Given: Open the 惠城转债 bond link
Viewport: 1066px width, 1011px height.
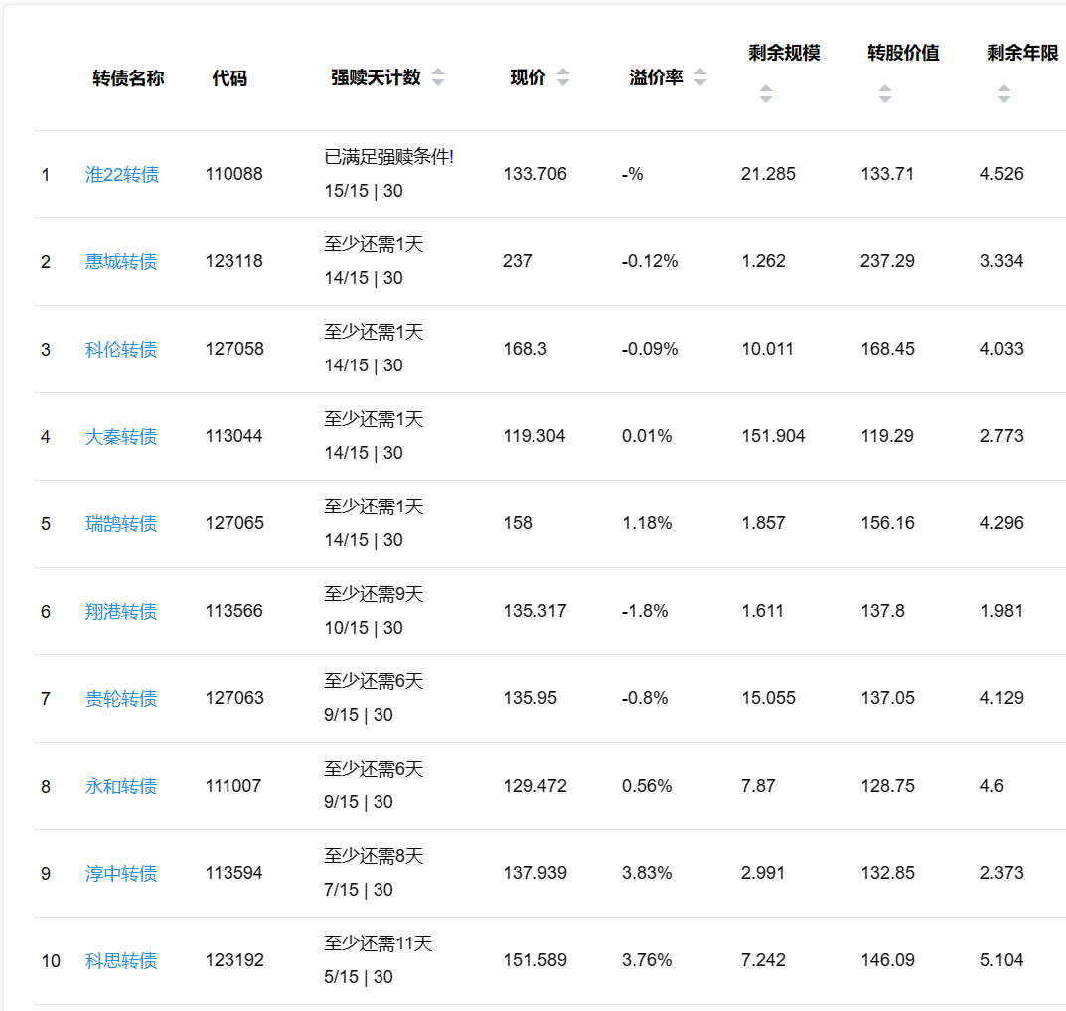Looking at the screenshot, I should tap(121, 262).
